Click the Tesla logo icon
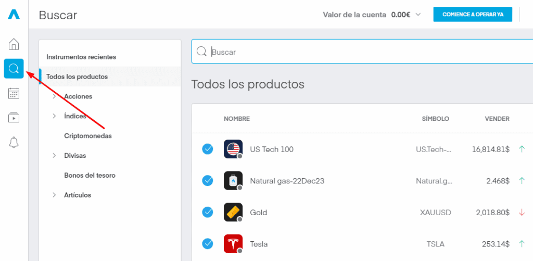The height and width of the screenshot is (261, 533). pyautogui.click(x=233, y=244)
